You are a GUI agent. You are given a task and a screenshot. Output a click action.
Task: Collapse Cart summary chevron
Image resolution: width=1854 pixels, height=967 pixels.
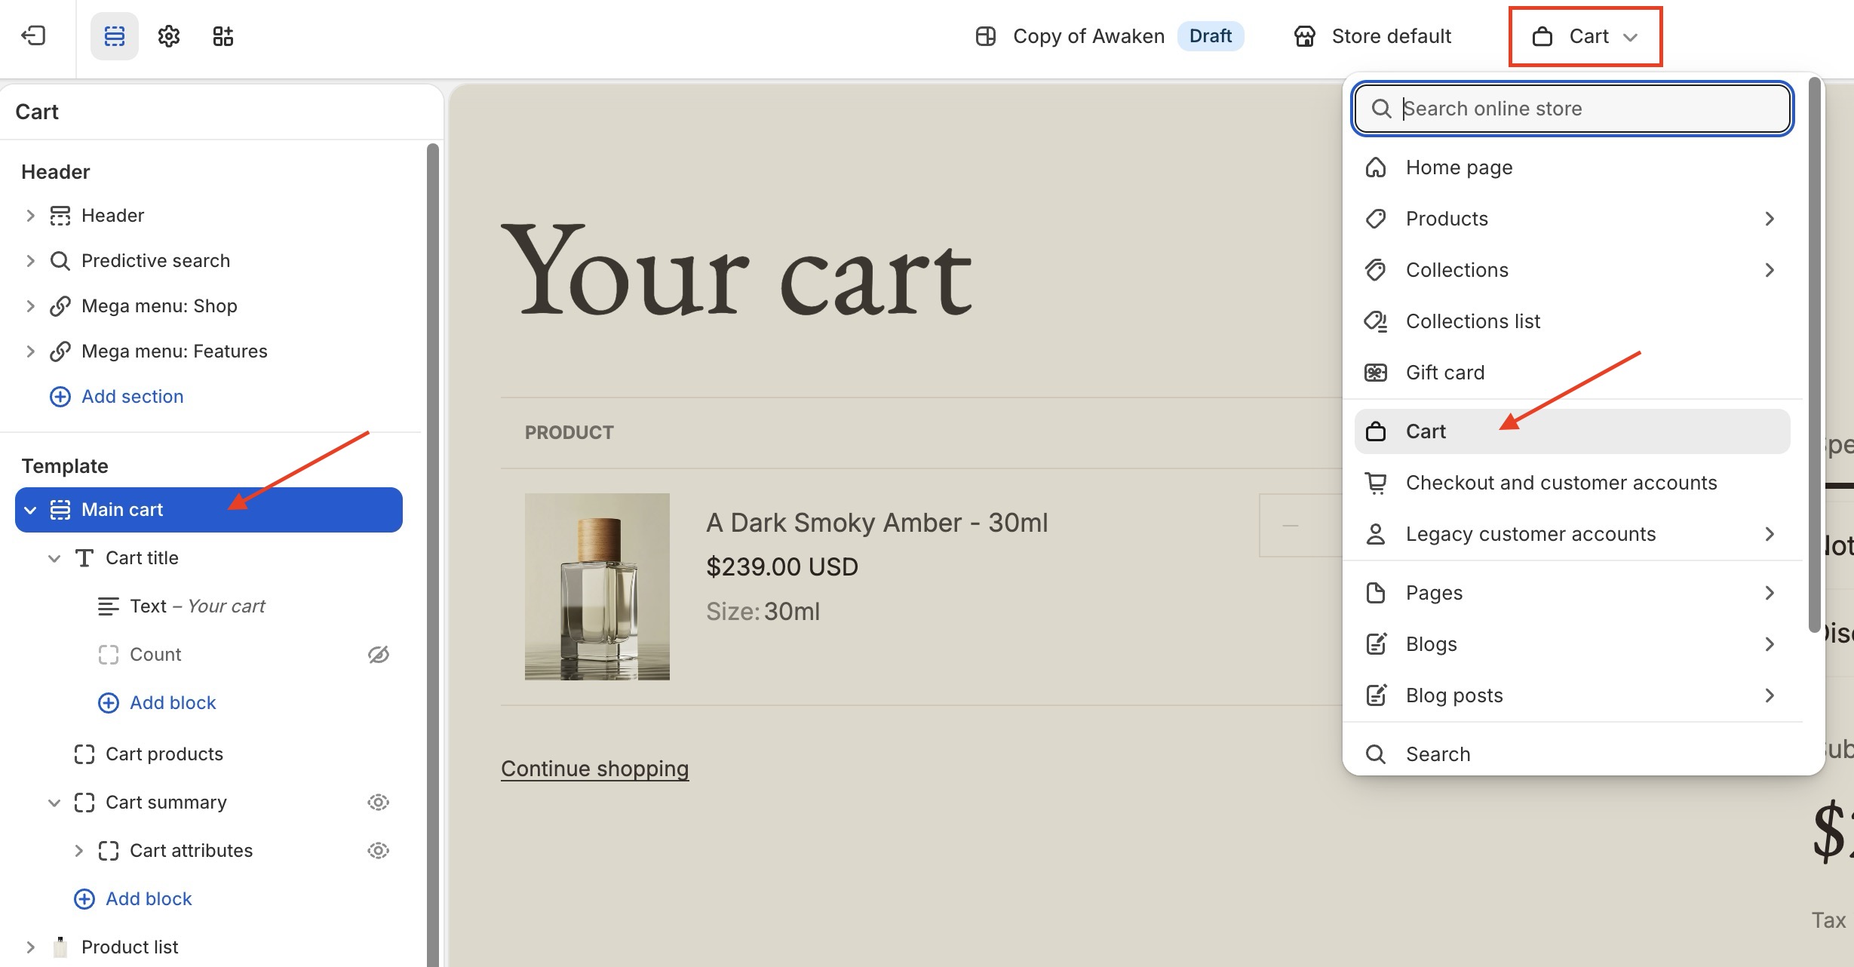click(x=54, y=803)
